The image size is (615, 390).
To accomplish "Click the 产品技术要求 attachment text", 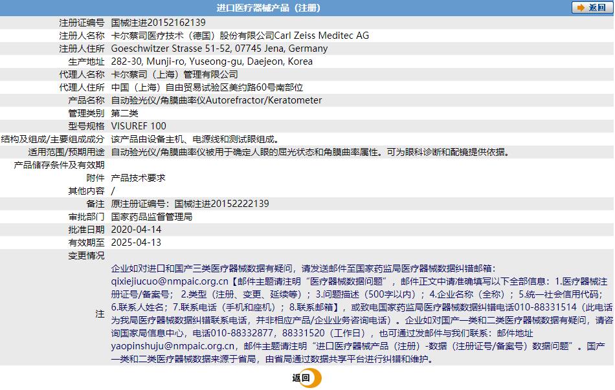I will tap(138, 178).
